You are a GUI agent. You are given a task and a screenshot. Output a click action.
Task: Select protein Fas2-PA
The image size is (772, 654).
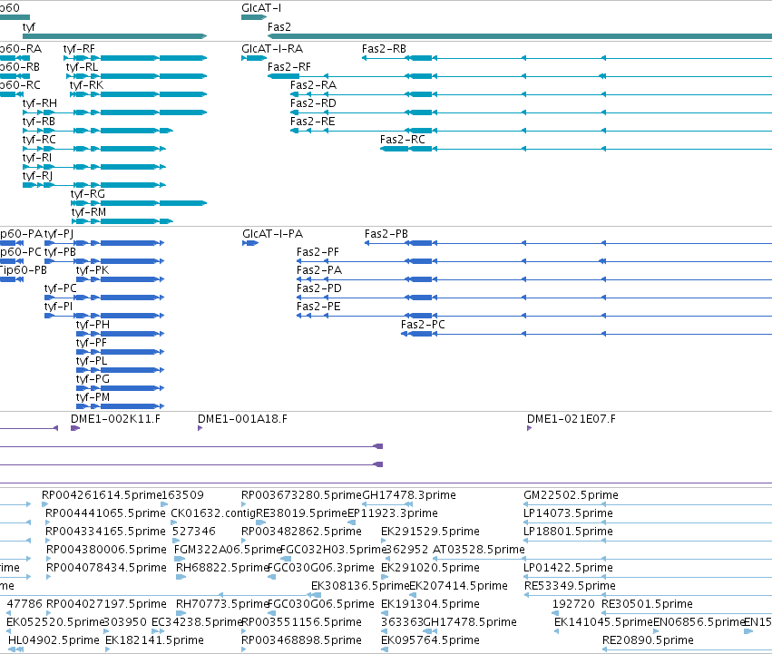click(x=534, y=279)
